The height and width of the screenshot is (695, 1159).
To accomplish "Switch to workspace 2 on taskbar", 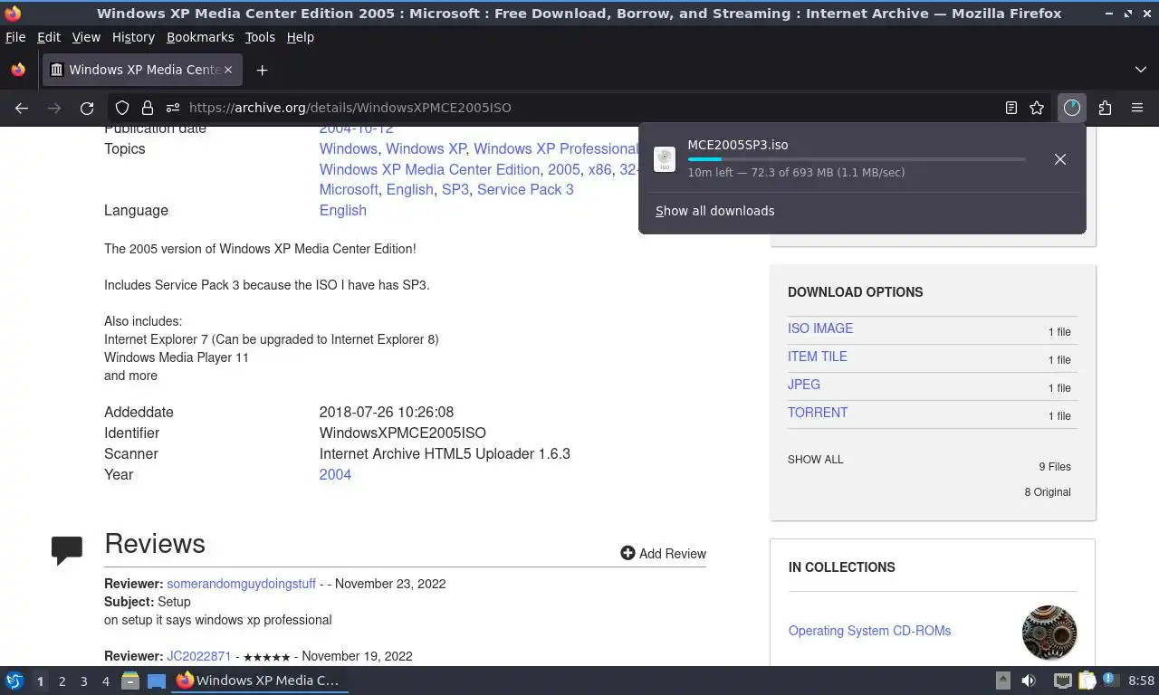I will coord(62,681).
